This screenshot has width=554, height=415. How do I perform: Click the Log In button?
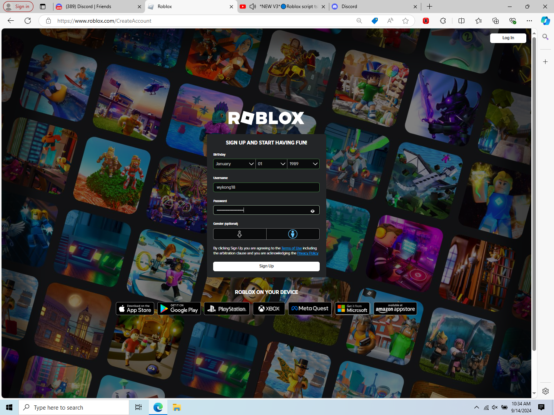click(x=508, y=38)
